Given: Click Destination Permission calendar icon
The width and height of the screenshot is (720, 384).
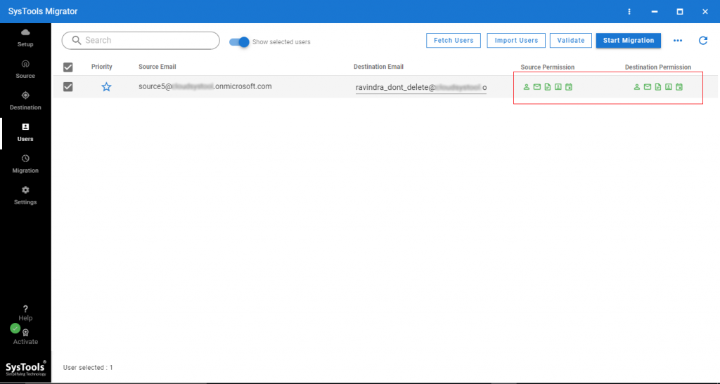Looking at the screenshot, I should 679,86.
